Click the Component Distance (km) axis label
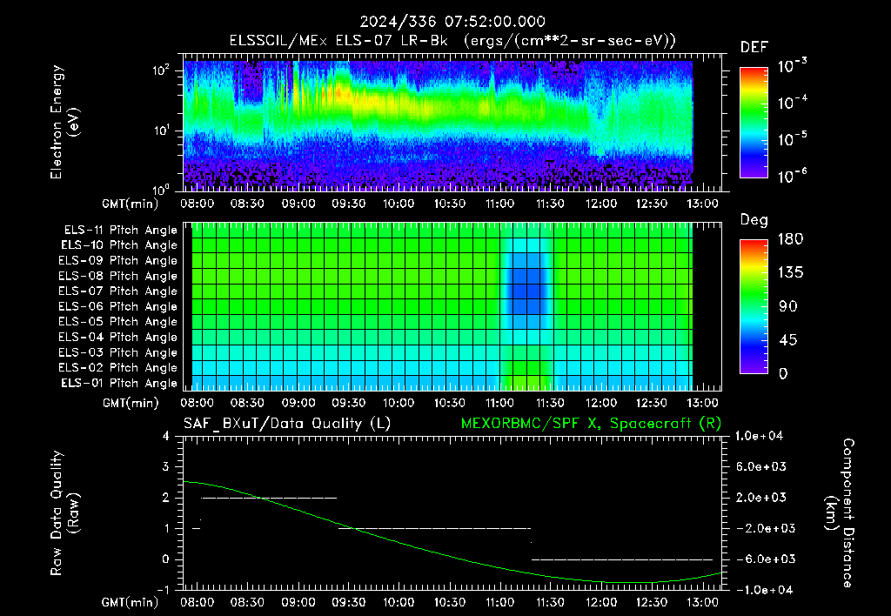Image resolution: width=891 pixels, height=616 pixels. click(x=840, y=512)
